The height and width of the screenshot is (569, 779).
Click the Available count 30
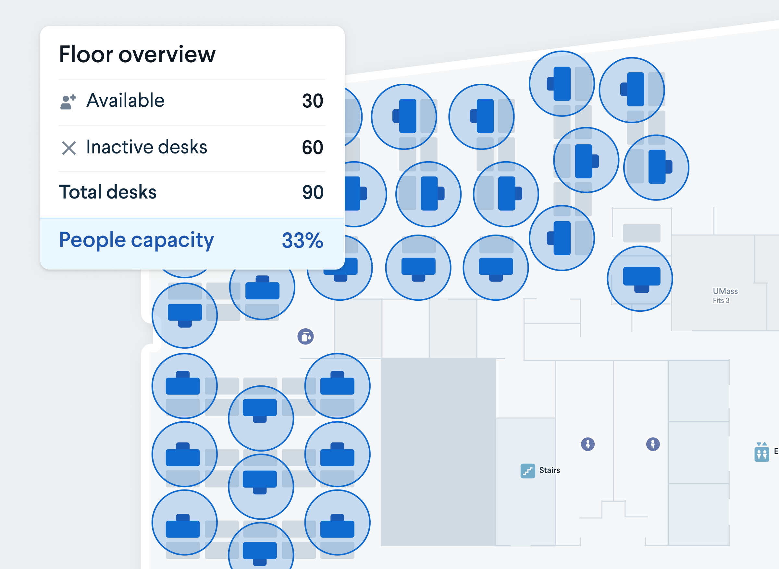point(313,101)
